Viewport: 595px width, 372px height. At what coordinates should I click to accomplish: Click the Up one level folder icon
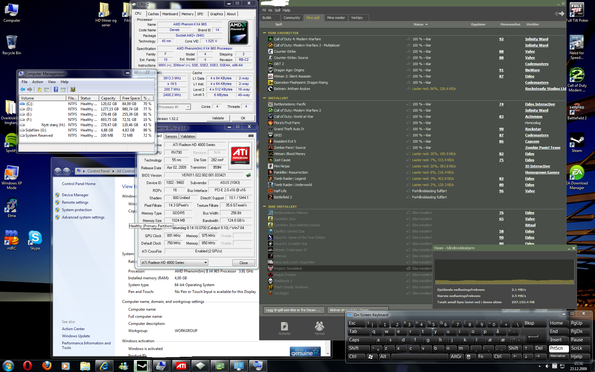tap(39, 90)
